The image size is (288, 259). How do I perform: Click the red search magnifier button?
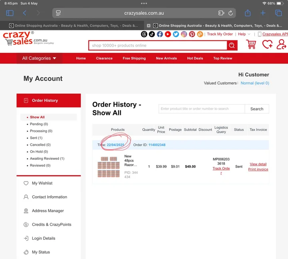click(x=232, y=46)
